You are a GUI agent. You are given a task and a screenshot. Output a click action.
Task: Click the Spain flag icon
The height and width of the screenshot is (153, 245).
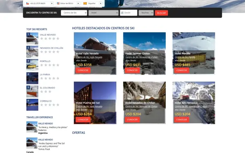(85, 3)
